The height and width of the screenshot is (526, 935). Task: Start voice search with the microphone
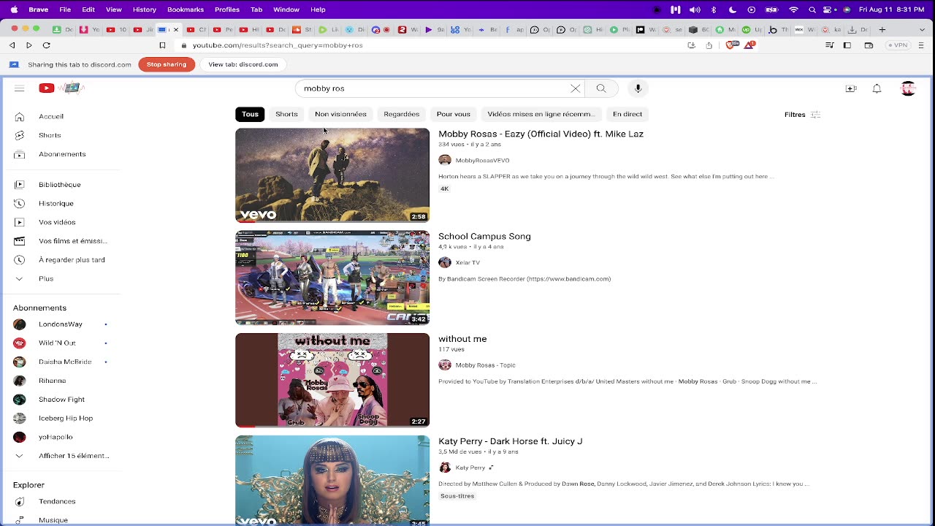(x=638, y=88)
